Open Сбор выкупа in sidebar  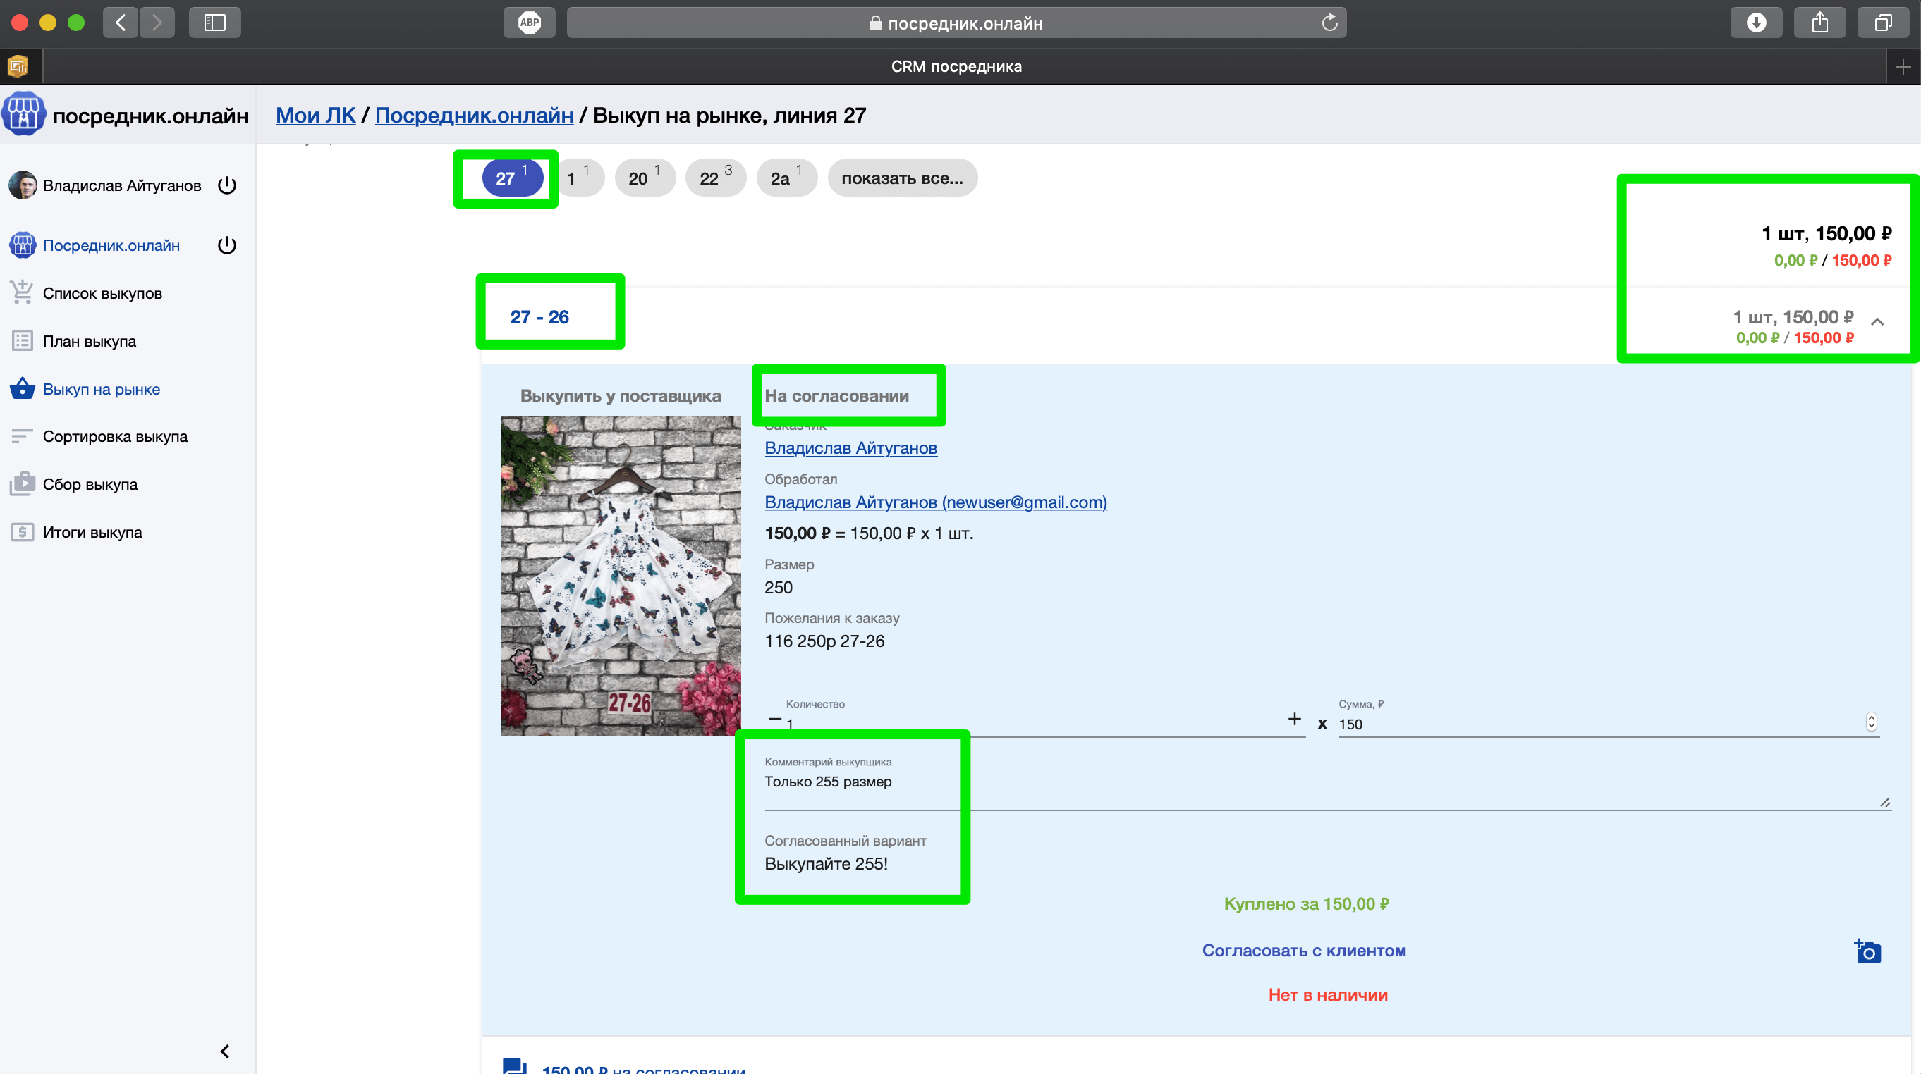coord(90,484)
